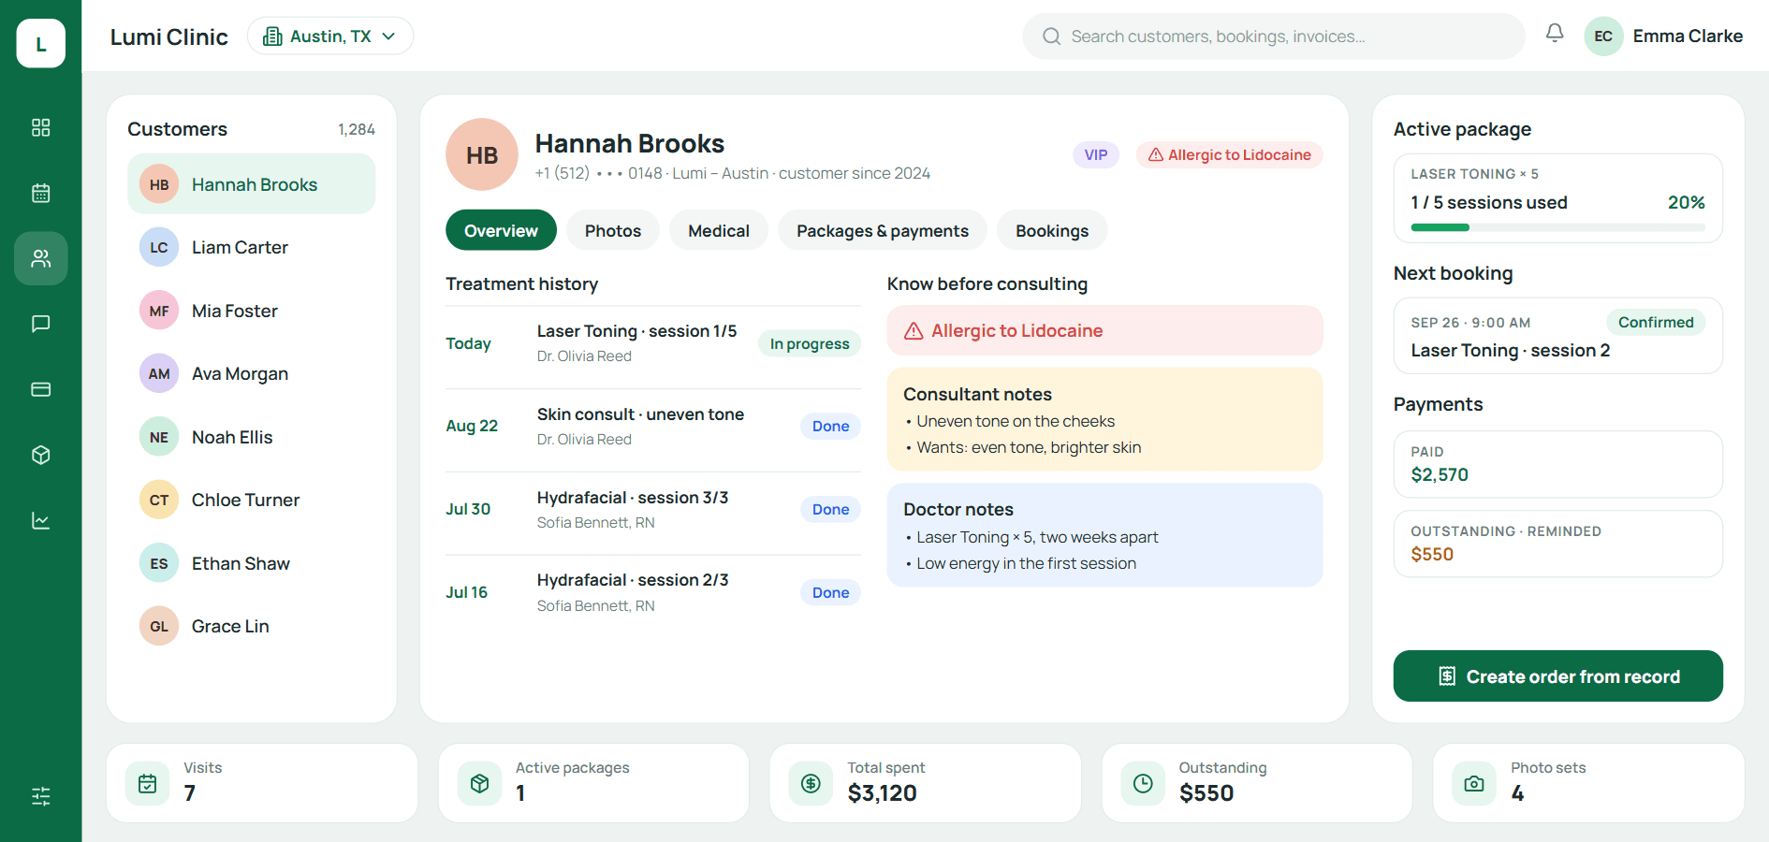The width and height of the screenshot is (1769, 842).
Task: Select the customers people icon in sidebar
Action: (x=40, y=258)
